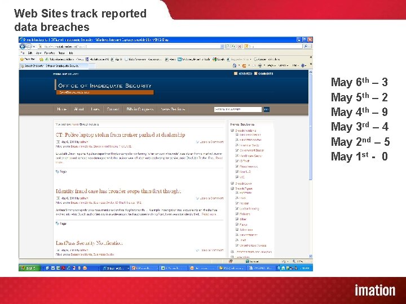The image size is (406, 304).
Task: Click the browser address bar
Action: coord(129,46)
